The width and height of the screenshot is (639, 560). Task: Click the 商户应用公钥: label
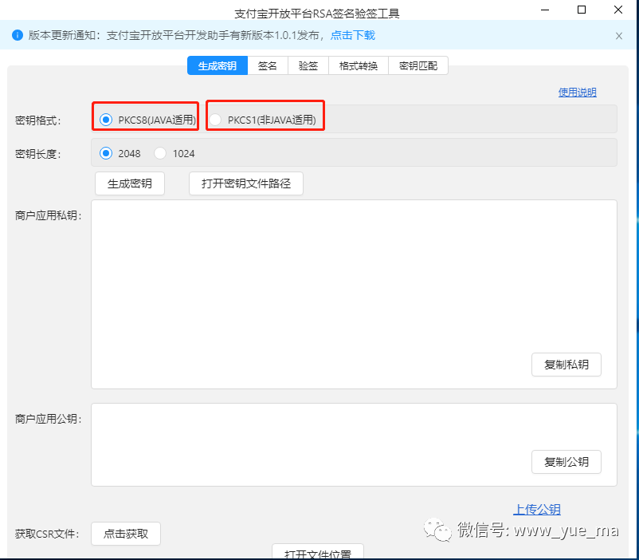tap(49, 419)
